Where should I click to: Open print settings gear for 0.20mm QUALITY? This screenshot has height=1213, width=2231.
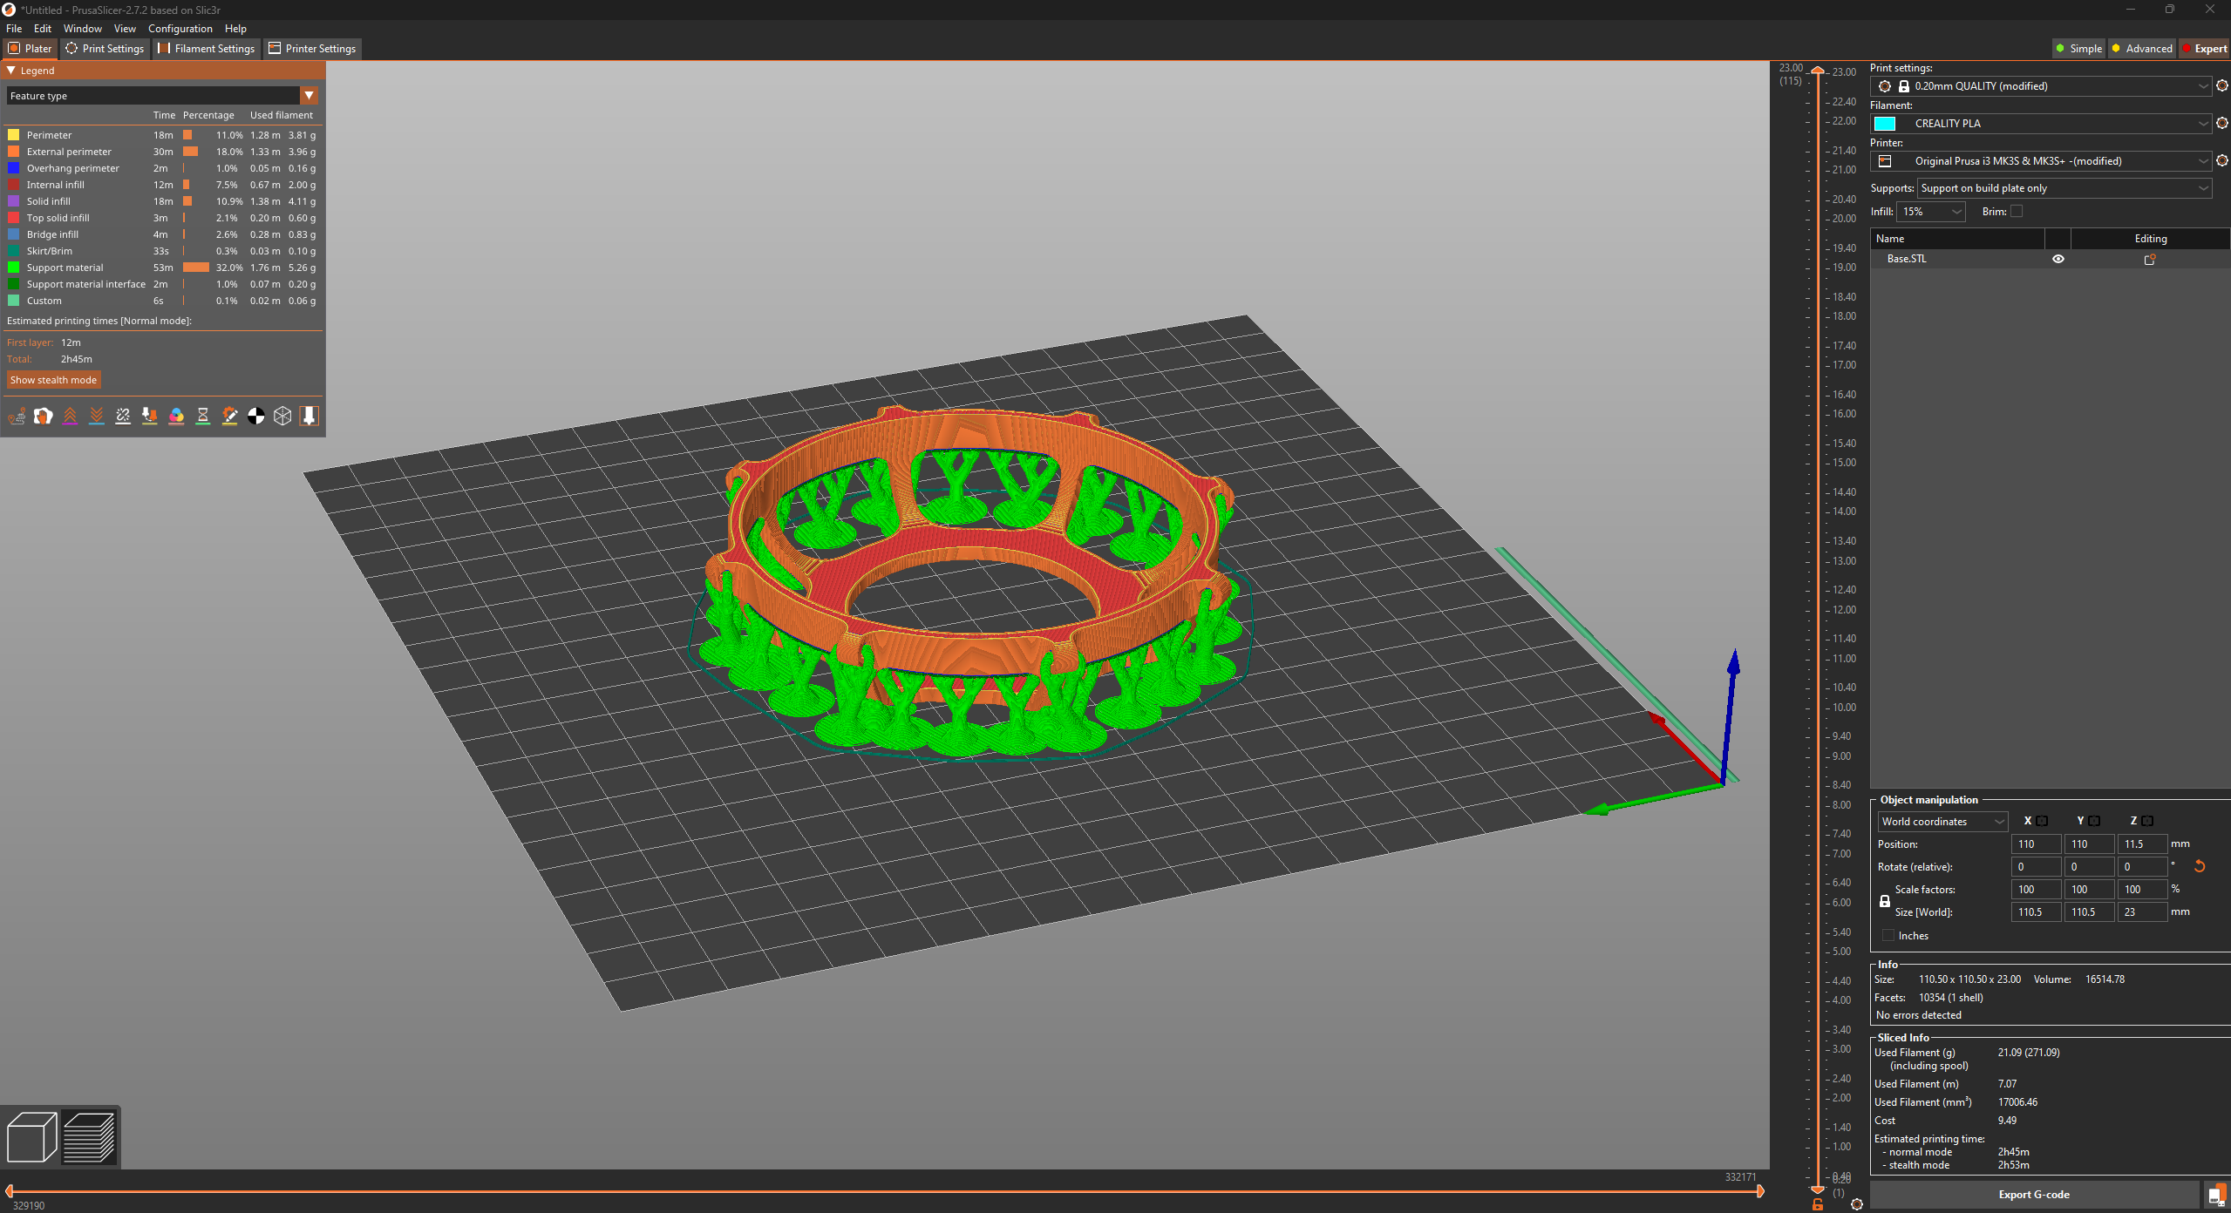pos(2222,85)
